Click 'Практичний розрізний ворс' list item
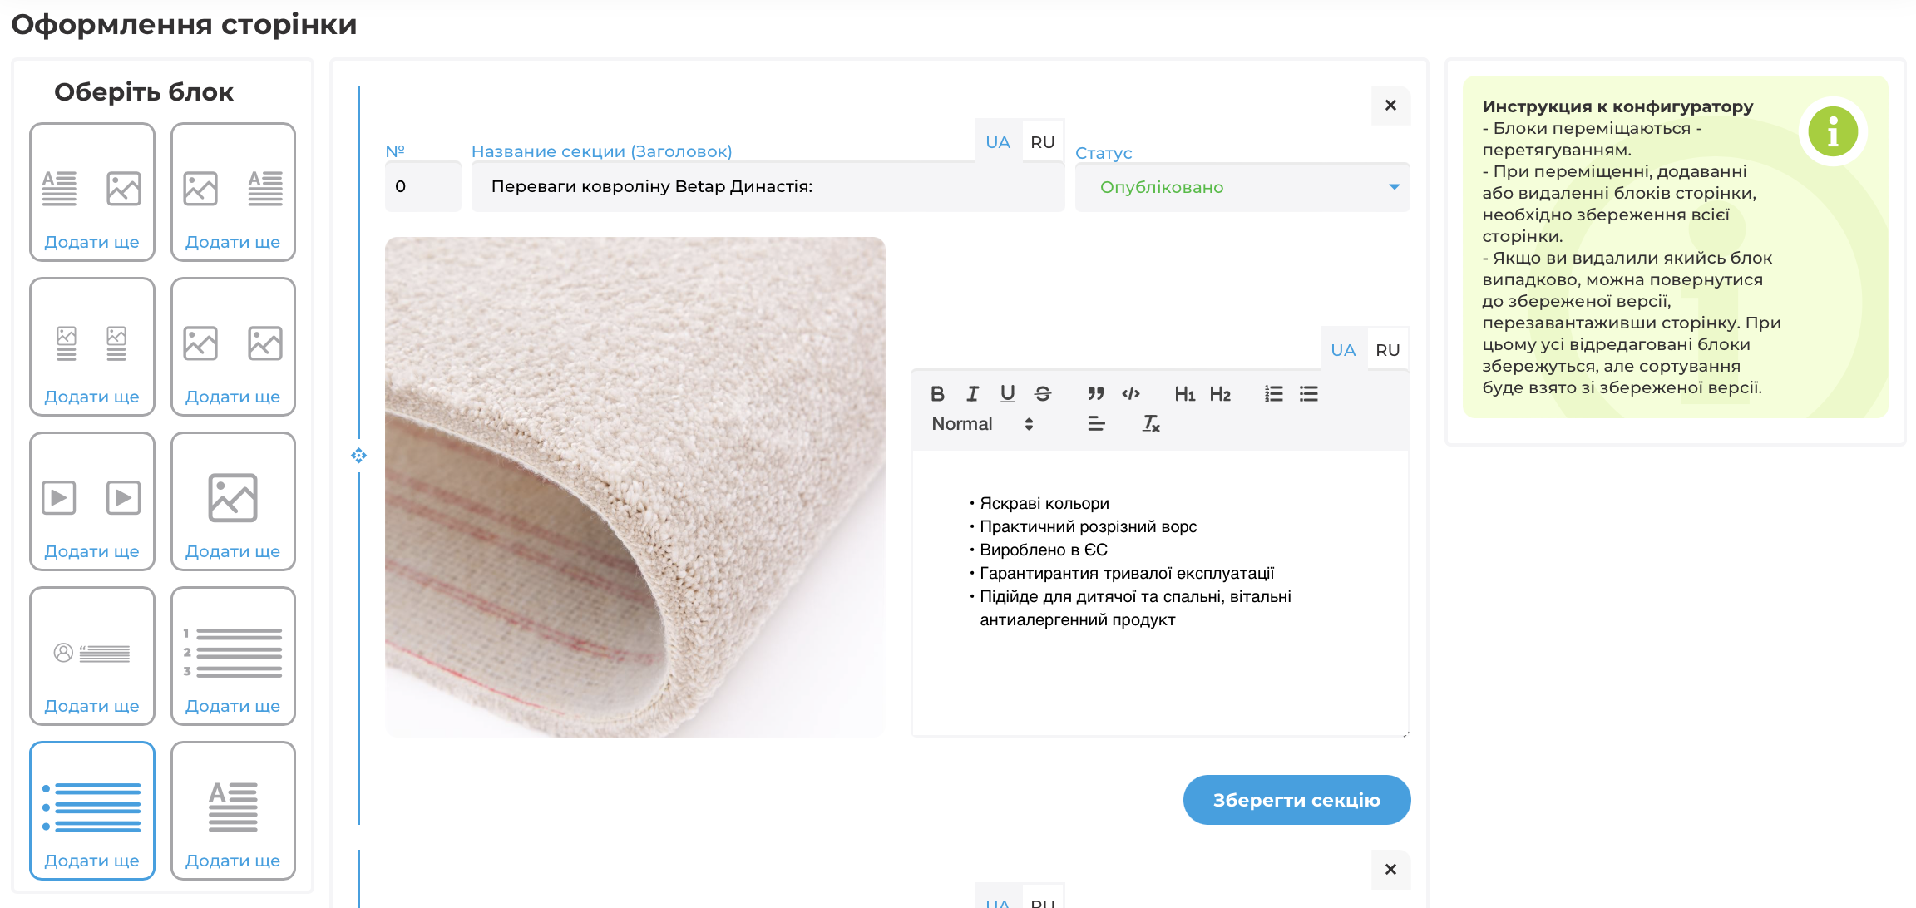Image resolution: width=1916 pixels, height=908 pixels. [1088, 526]
